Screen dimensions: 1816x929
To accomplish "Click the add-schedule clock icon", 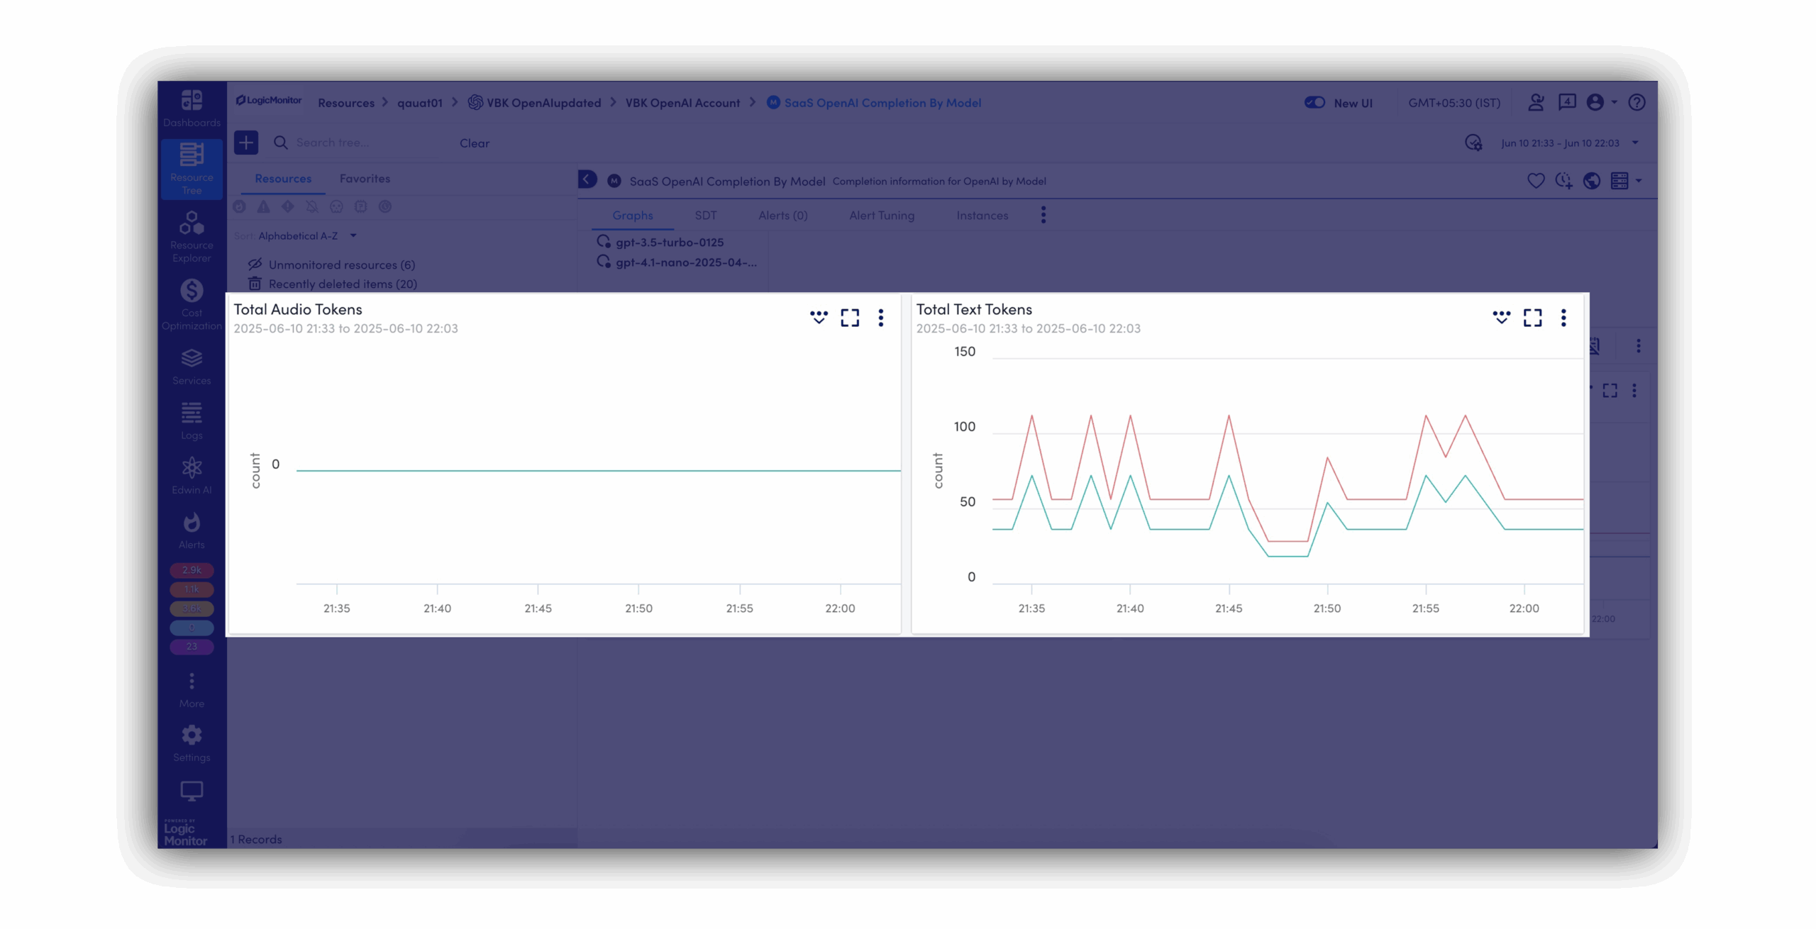I will pyautogui.click(x=1563, y=181).
